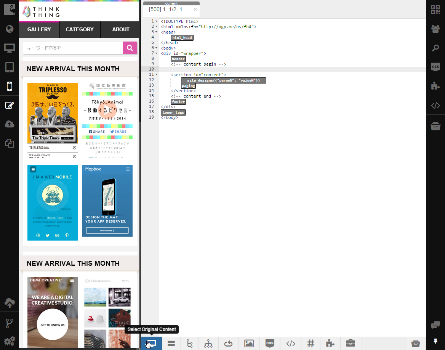Open the copy pages icon in sidebar
Viewport: 445px width, 350px height.
(x=10, y=143)
